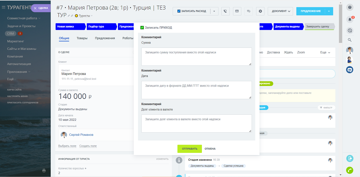The height and width of the screenshot is (177, 360).
Task: Expand Приложения menu section
Action: pyautogui.click(x=19, y=72)
